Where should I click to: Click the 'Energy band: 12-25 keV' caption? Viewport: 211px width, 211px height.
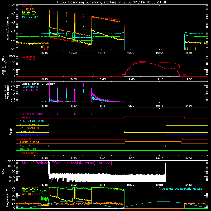[38, 84]
